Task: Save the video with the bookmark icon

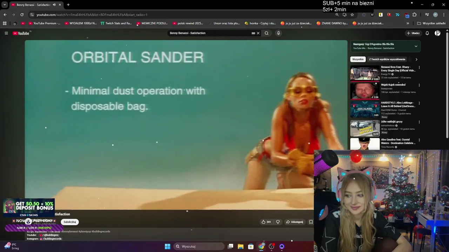Action: coord(311,222)
